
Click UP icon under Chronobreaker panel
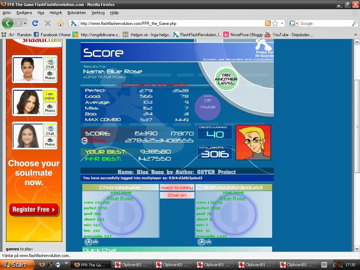(89, 242)
